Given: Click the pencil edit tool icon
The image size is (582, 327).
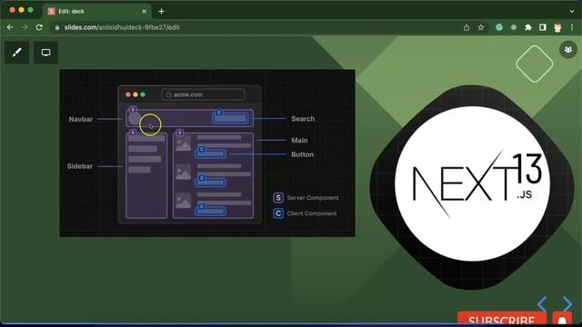Looking at the screenshot, I should pos(16,53).
